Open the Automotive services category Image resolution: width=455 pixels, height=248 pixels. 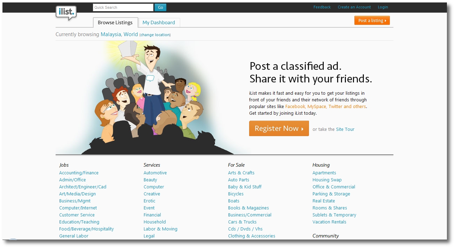point(155,173)
